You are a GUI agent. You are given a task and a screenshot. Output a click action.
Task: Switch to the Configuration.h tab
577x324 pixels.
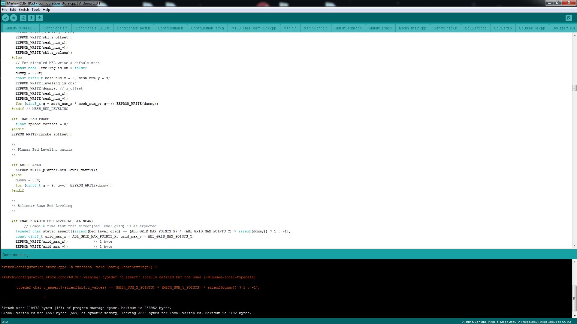click(170, 28)
